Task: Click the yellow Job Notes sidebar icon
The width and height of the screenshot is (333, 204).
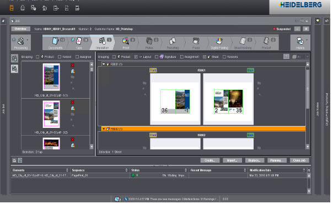Action: 318,21
